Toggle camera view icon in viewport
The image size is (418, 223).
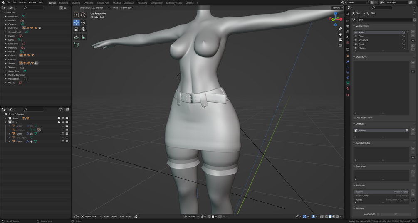click(340, 39)
